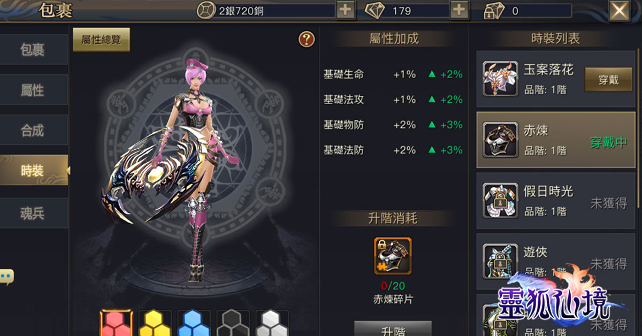Select the locked 假日時光 costume icon

[x=500, y=201]
